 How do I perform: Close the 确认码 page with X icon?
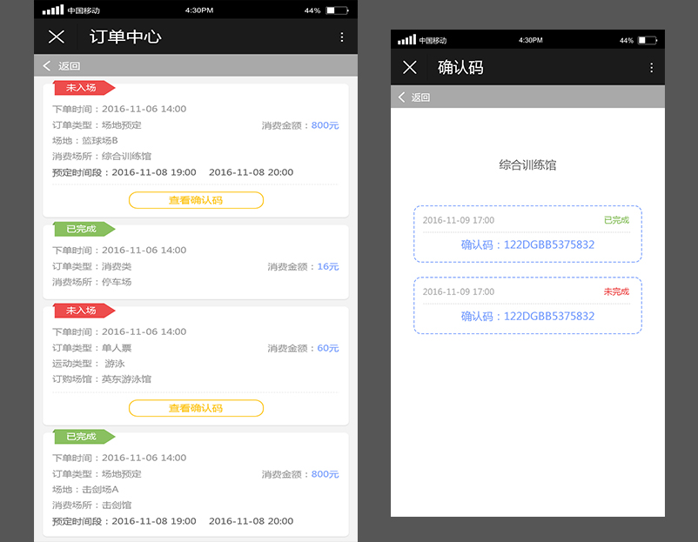tap(410, 67)
